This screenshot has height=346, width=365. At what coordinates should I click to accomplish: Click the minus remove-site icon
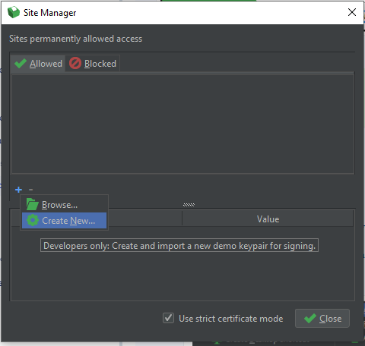(30, 189)
